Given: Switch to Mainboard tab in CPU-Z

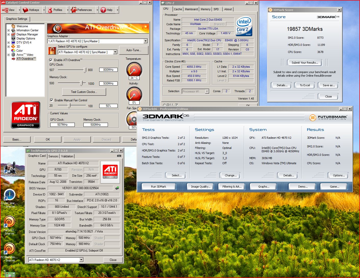Looking at the screenshot, I should point(191,9).
